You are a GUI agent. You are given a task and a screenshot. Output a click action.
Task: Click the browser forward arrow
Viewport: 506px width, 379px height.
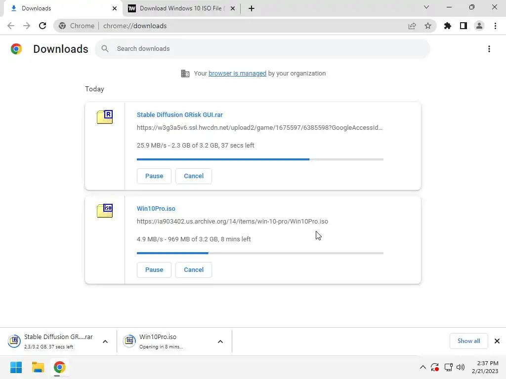point(27,26)
